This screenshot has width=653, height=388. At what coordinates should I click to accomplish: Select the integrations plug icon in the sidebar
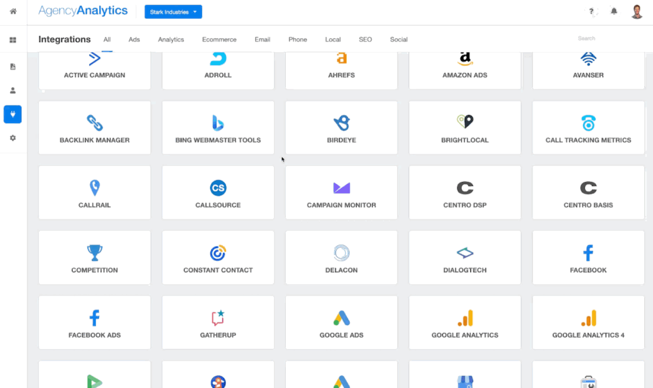pyautogui.click(x=13, y=114)
